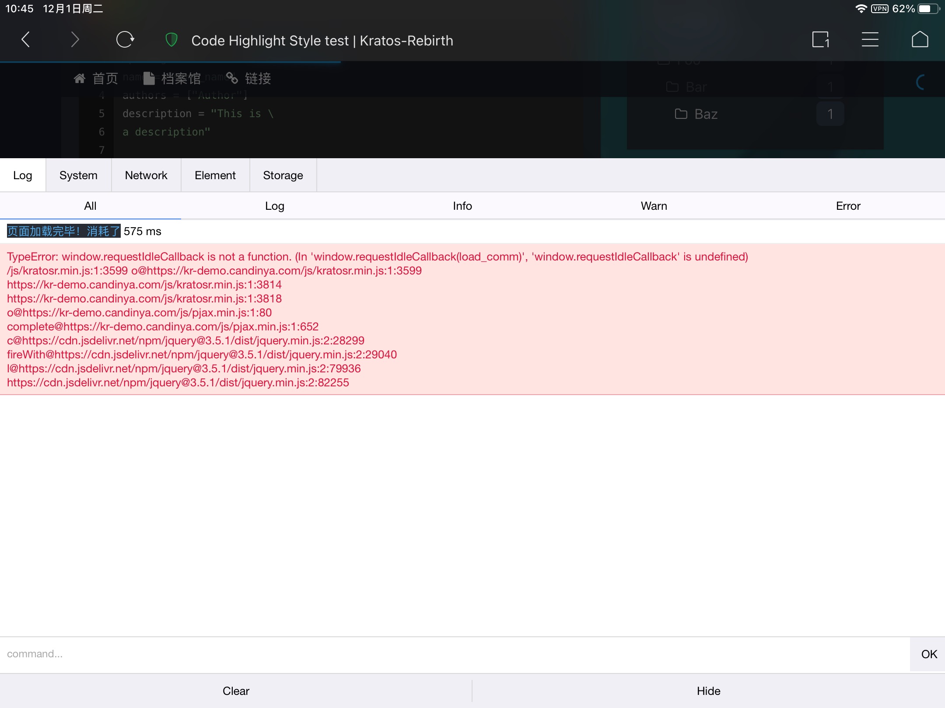The width and height of the screenshot is (945, 708).
Task: Tap the browser back arrow
Action: [26, 40]
